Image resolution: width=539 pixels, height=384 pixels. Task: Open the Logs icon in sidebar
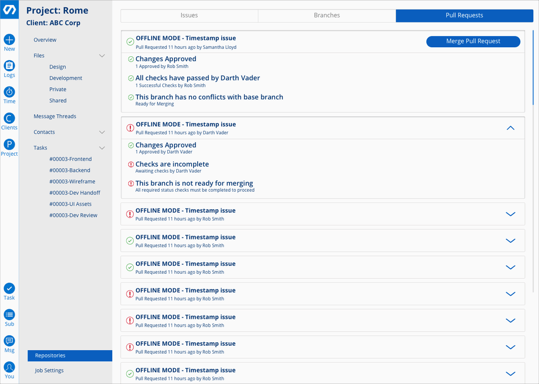point(10,66)
